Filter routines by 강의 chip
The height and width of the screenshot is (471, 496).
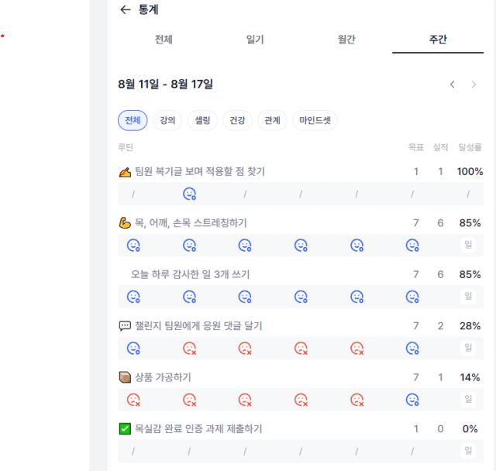[167, 120]
